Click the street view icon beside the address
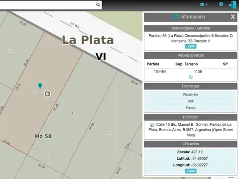Viewport: 239px width, 179px height. point(152,125)
